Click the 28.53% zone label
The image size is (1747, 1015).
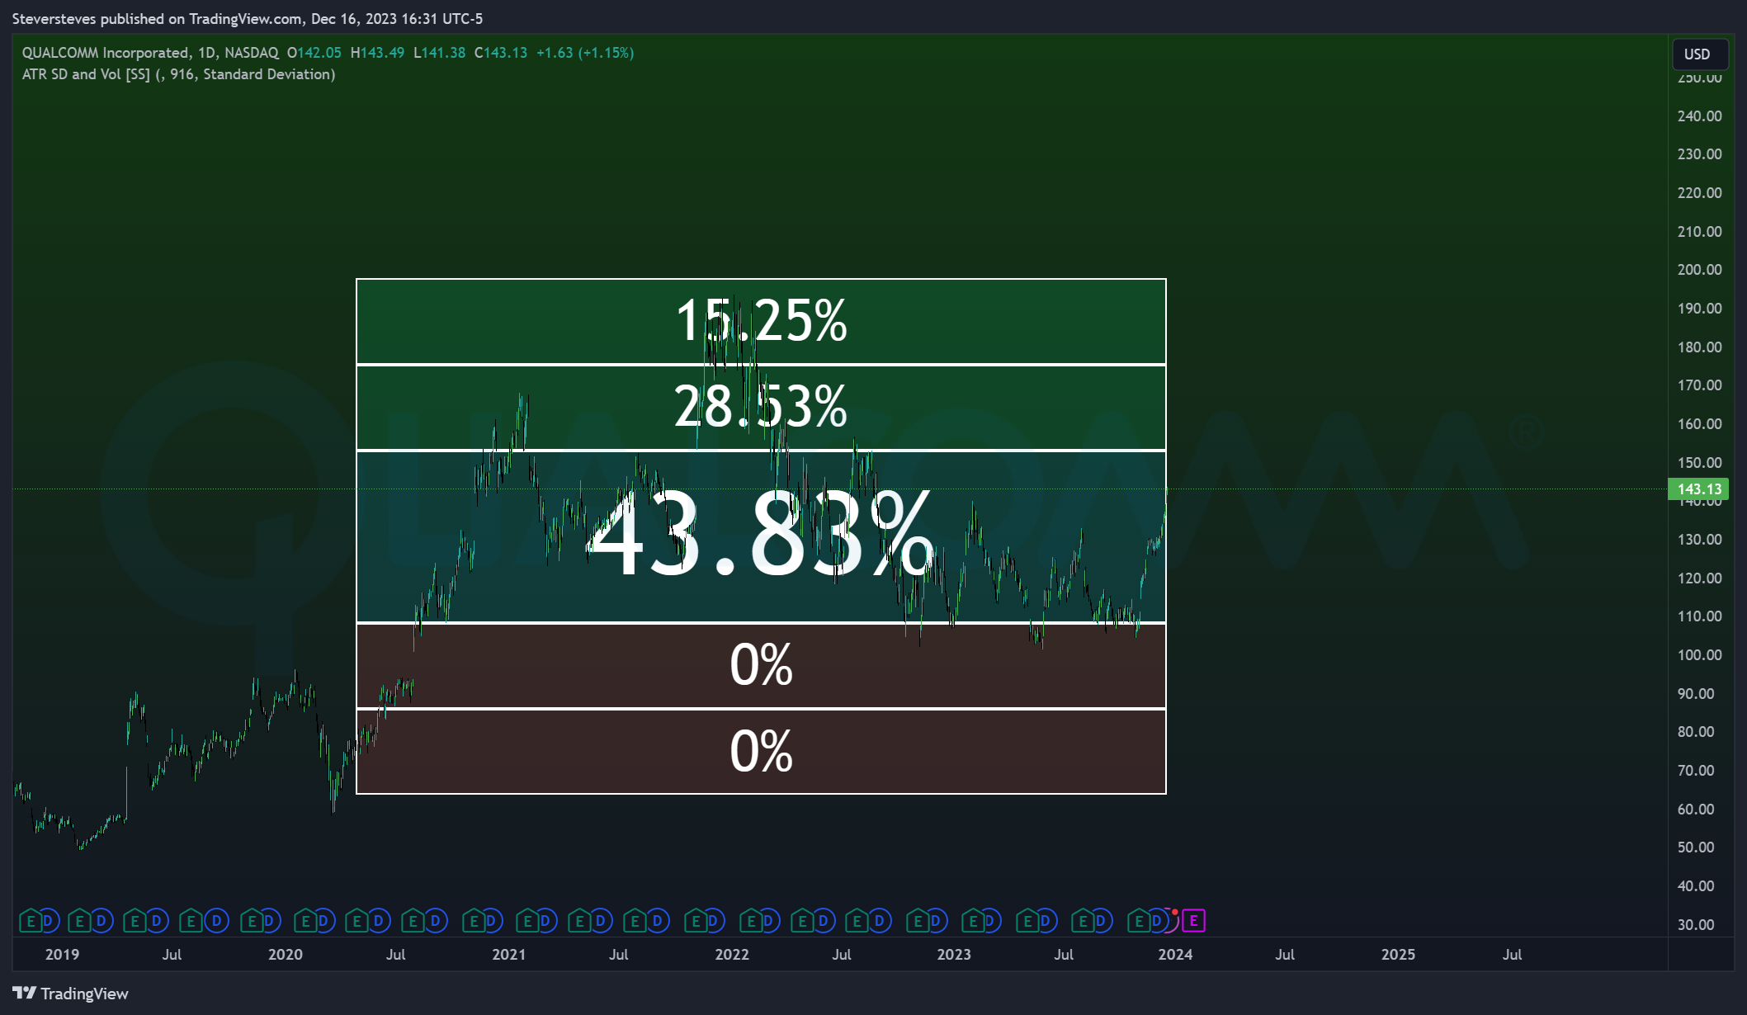pyautogui.click(x=761, y=407)
